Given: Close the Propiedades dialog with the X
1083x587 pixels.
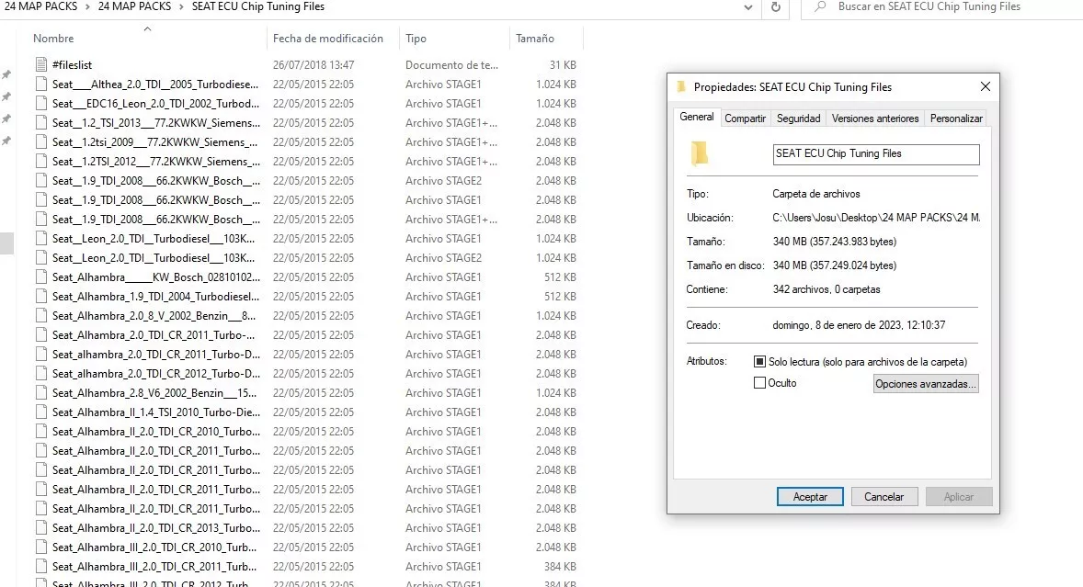Looking at the screenshot, I should (x=986, y=86).
